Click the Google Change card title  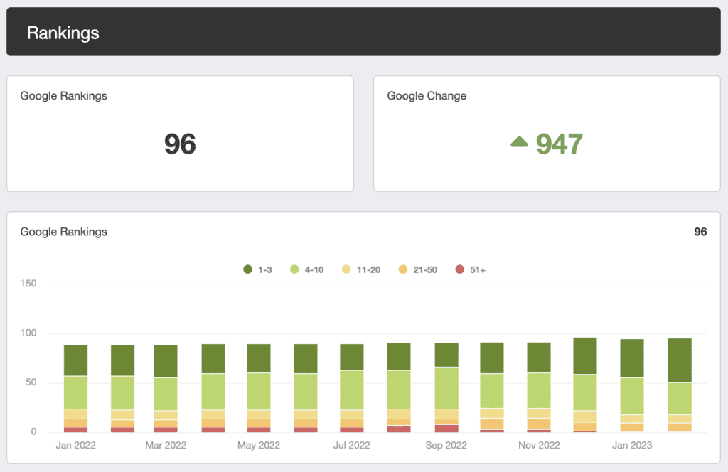tap(427, 95)
